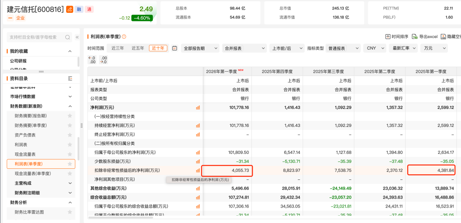Collapse 我的收藏 section

pos(70,51)
